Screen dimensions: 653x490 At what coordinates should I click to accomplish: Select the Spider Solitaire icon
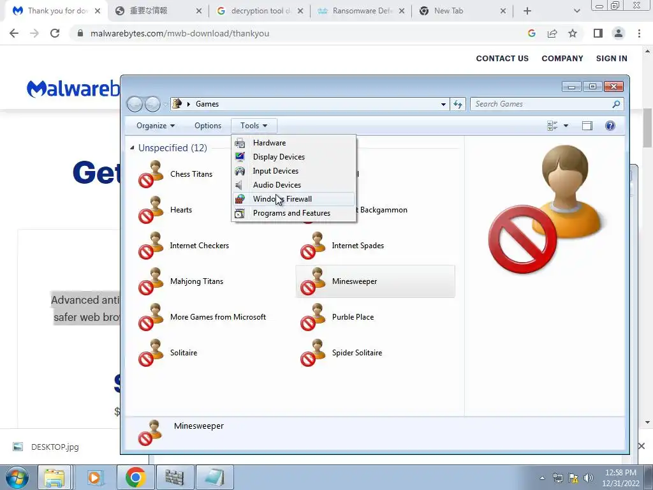coord(312,352)
